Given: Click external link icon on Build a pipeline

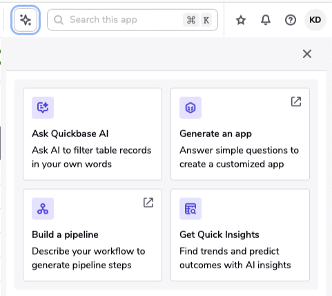Looking at the screenshot, I should click(148, 203).
